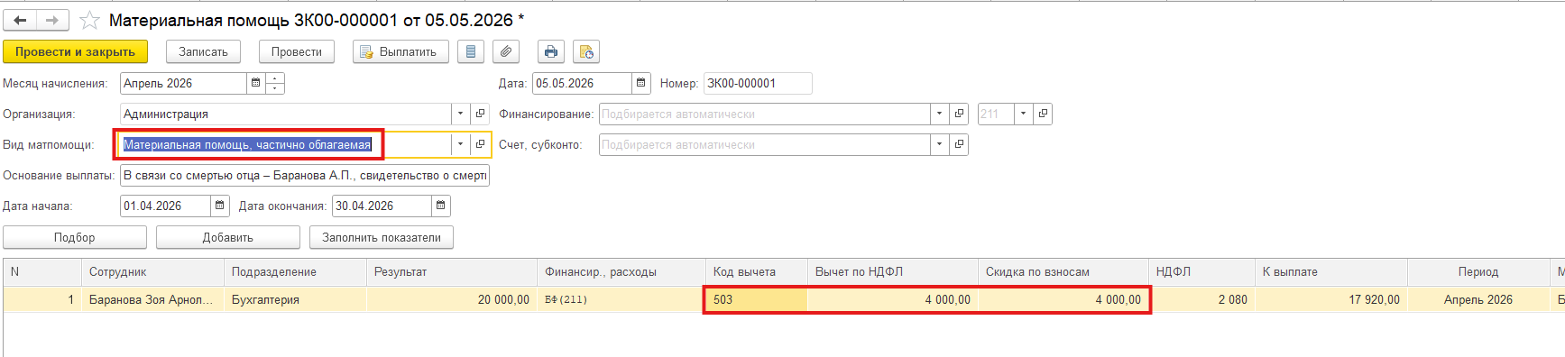Click 'Подразделение' column header
The height and width of the screenshot is (357, 1565).
point(295,271)
